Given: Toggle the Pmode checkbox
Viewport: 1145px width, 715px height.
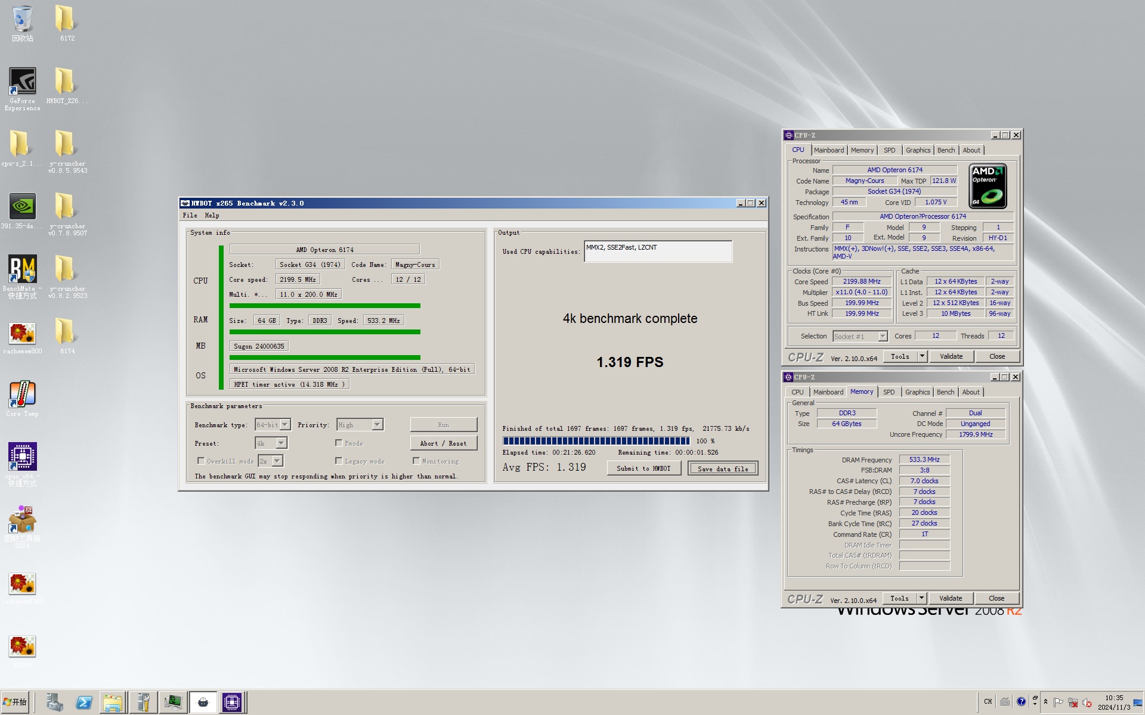Looking at the screenshot, I should pyautogui.click(x=339, y=443).
